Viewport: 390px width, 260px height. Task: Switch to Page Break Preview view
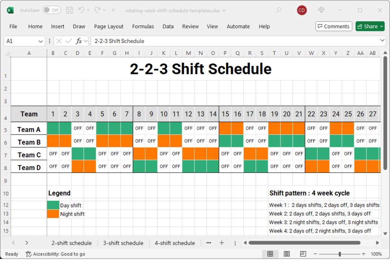pyautogui.click(x=303, y=254)
